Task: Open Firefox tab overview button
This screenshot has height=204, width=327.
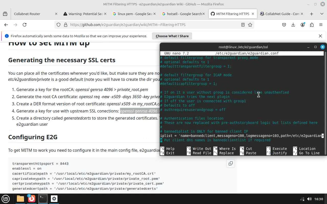Action: coord(5,14)
